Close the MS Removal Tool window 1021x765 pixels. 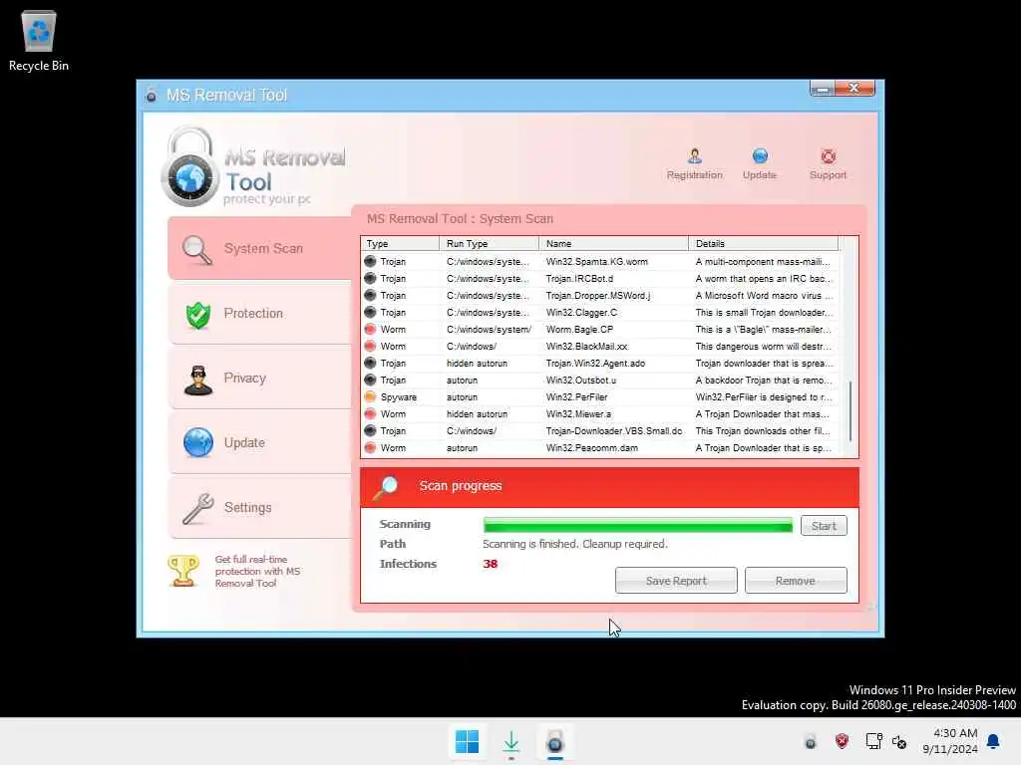click(x=854, y=88)
